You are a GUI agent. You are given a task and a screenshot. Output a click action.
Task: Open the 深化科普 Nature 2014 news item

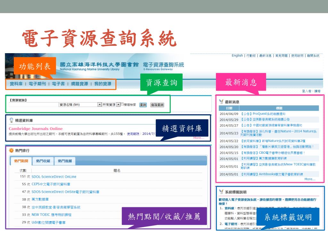(279, 133)
